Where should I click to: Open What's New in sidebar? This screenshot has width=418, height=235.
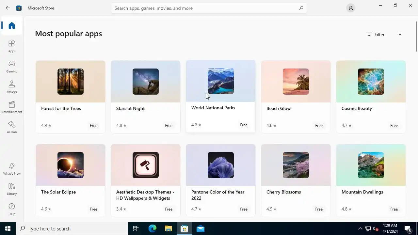point(12,169)
